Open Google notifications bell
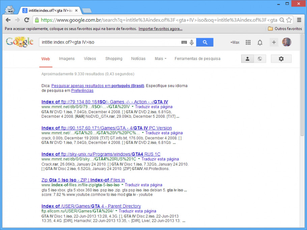Image resolution: width=307 pixels, height=230 pixels. point(260,42)
